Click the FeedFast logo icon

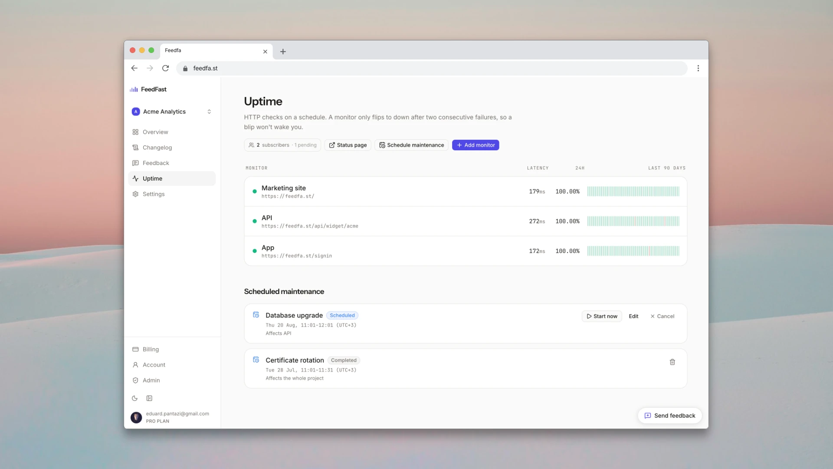[x=134, y=89]
